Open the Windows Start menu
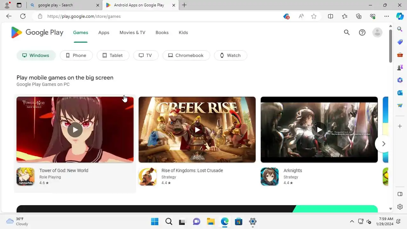The image size is (407, 229). pos(155,222)
